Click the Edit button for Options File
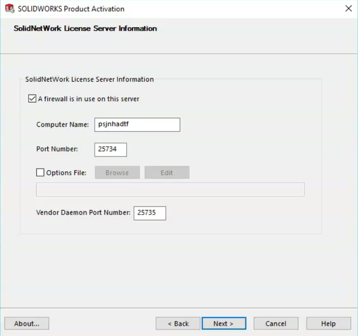358x336 pixels. (167, 172)
